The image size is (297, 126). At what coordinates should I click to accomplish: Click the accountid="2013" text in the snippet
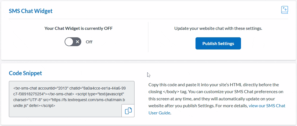(53, 88)
